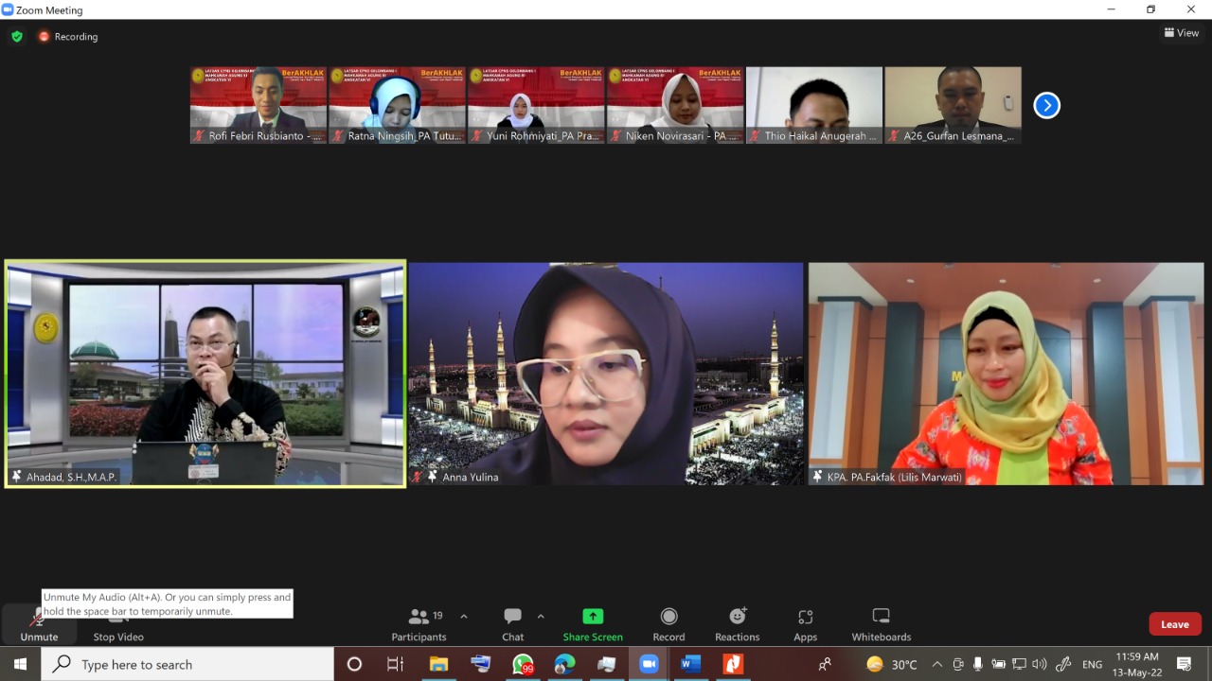
Task: Open Cortana from the taskbar
Action: tap(354, 664)
